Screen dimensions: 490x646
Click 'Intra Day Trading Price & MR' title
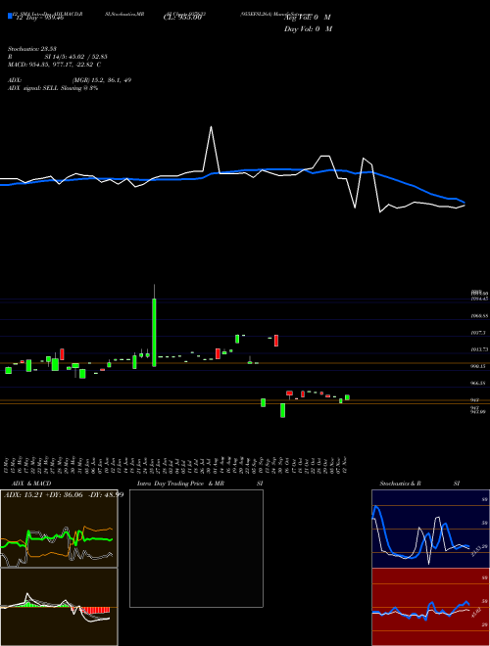click(180, 484)
